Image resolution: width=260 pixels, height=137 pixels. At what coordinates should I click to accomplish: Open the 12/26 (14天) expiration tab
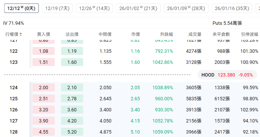(94, 8)
